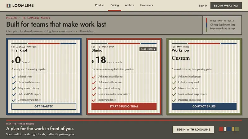The height and width of the screenshot is (139, 248).
Task: Open the Product nav item
Action: tap(100, 5)
